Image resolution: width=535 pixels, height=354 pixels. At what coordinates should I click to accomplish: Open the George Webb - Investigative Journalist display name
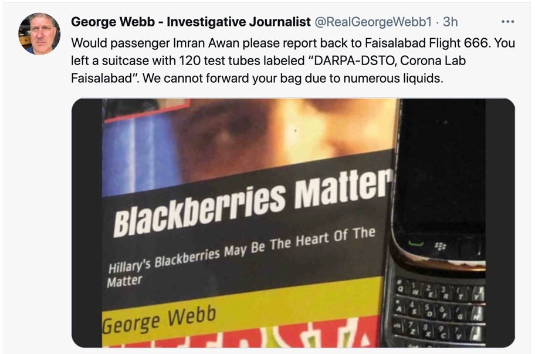191,22
